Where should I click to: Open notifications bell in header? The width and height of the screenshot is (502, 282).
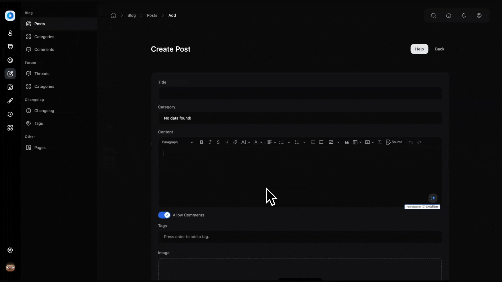[464, 15]
